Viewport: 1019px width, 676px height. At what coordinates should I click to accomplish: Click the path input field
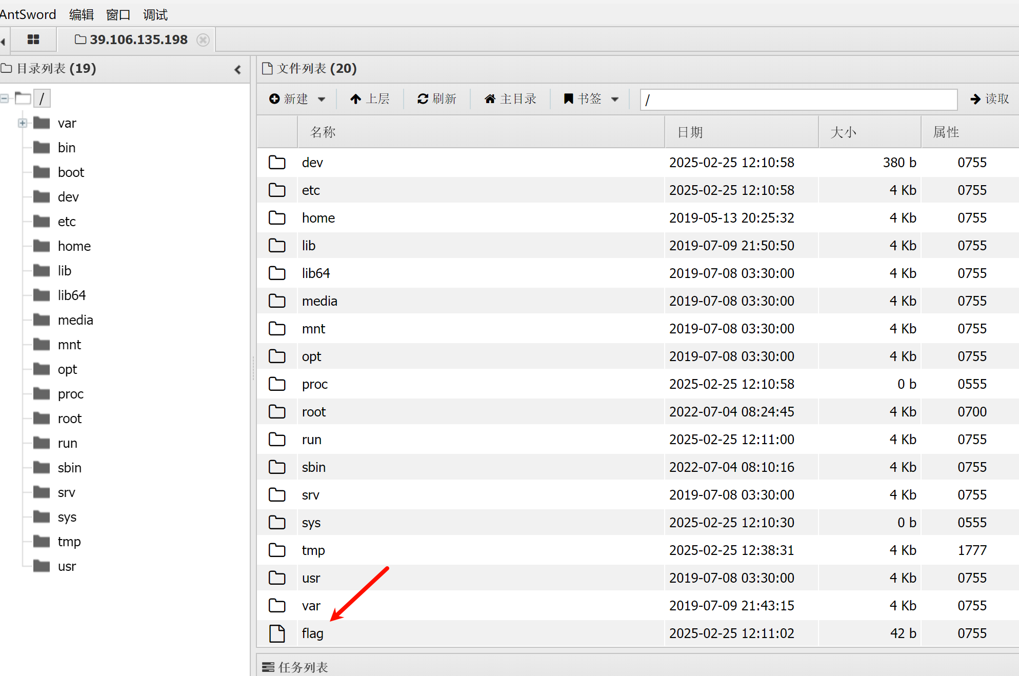point(798,99)
